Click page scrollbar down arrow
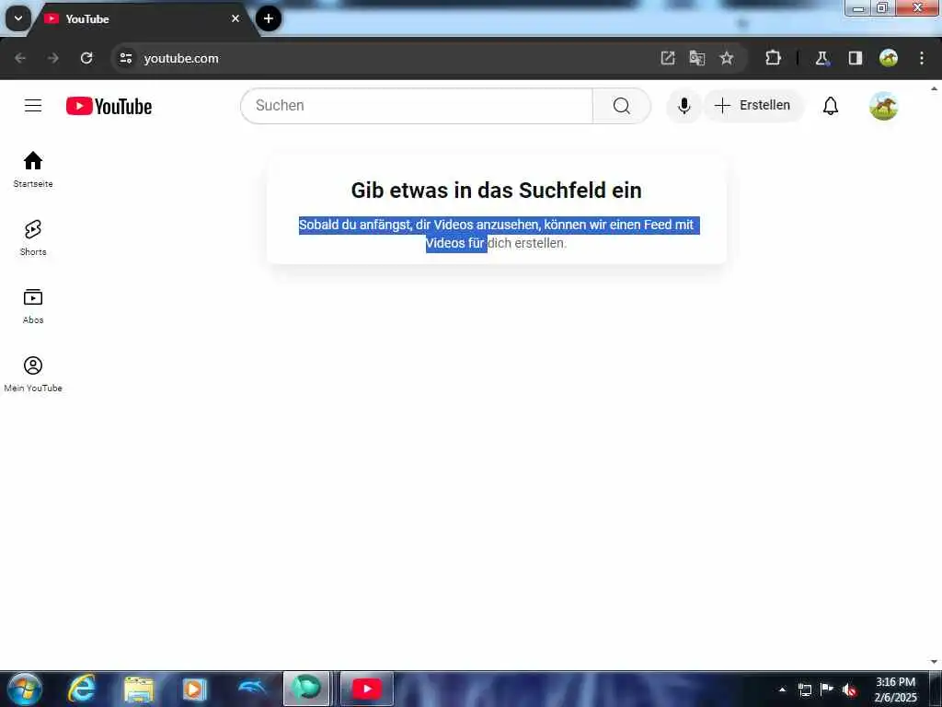 point(935,662)
